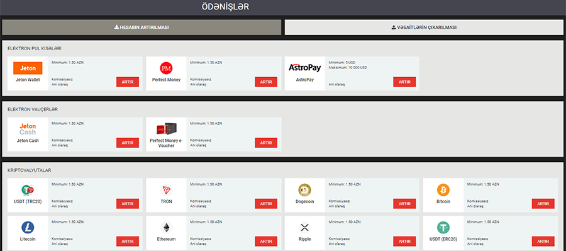Click the AstroPay logo

pyautogui.click(x=304, y=67)
